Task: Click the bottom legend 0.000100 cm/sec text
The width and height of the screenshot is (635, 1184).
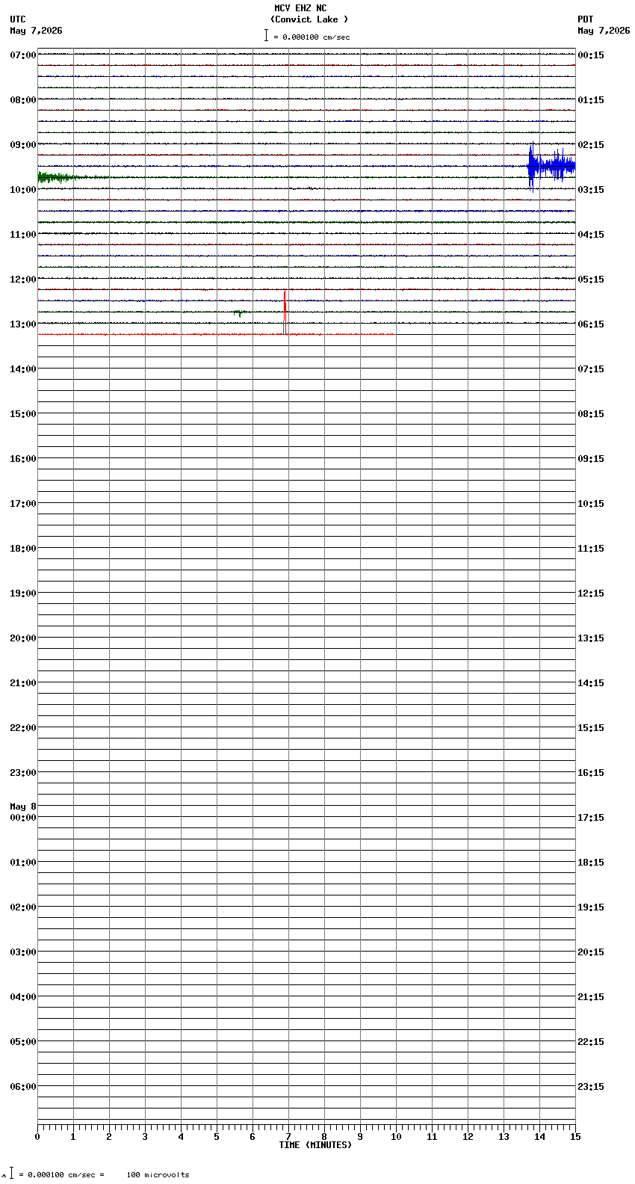Action: 61,1175
